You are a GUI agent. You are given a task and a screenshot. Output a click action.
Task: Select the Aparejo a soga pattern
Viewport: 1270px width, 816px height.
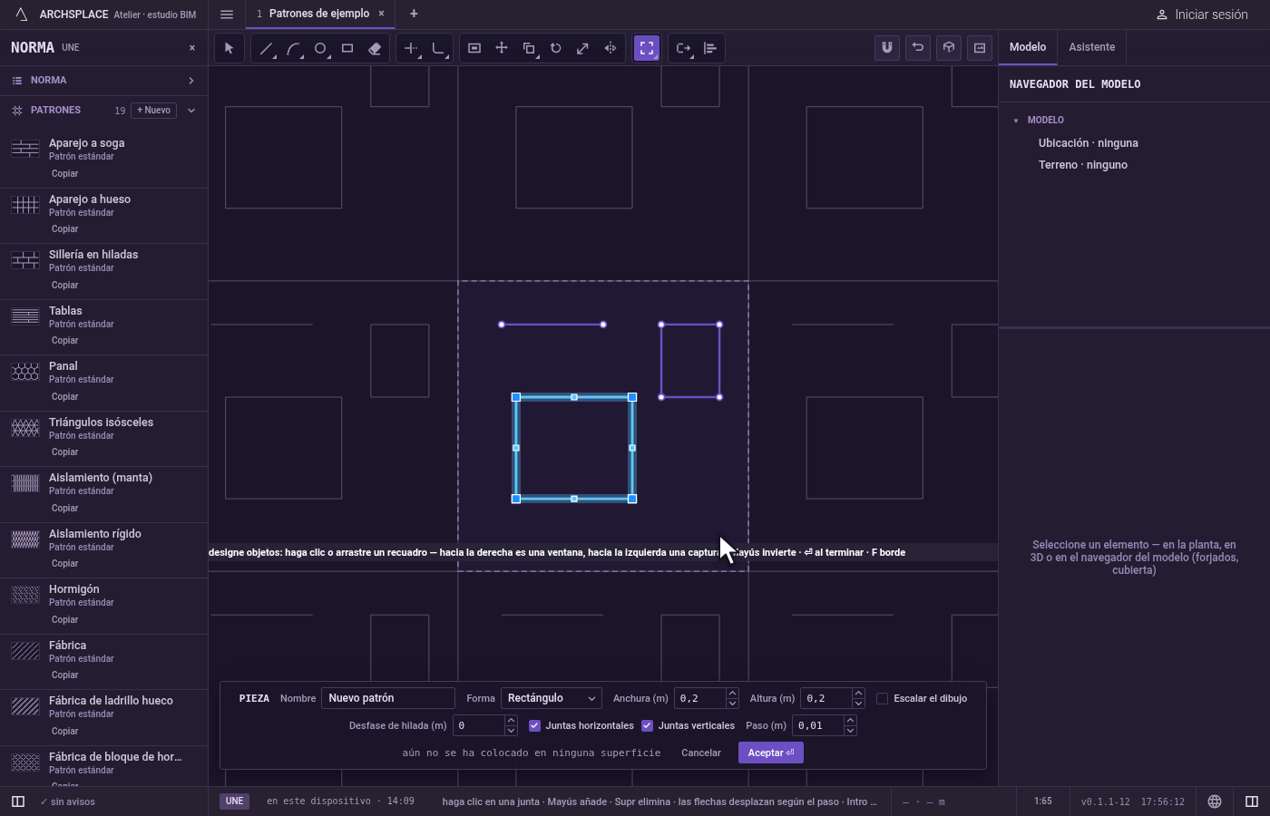104,158
